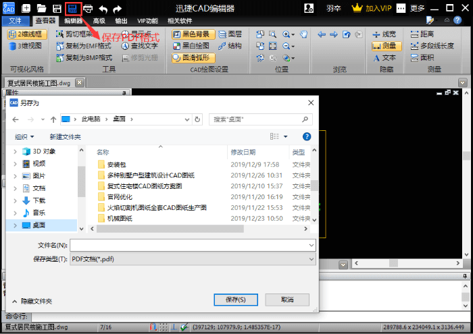
Task: Click the Save floppy disk icon
Action: point(57,8)
